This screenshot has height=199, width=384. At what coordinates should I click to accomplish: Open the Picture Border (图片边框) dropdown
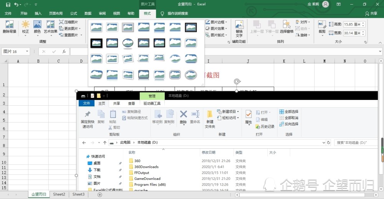click(x=217, y=22)
